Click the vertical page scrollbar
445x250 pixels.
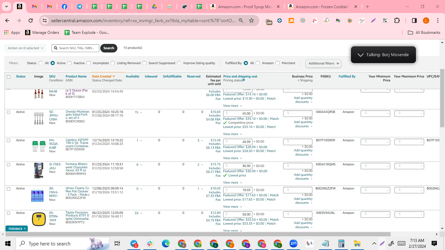click(442, 98)
